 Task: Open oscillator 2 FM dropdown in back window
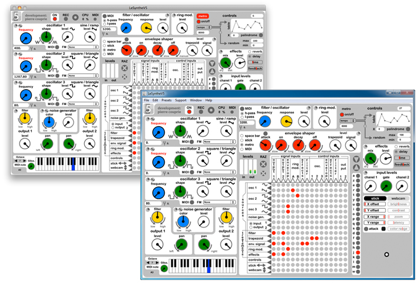[83, 75]
